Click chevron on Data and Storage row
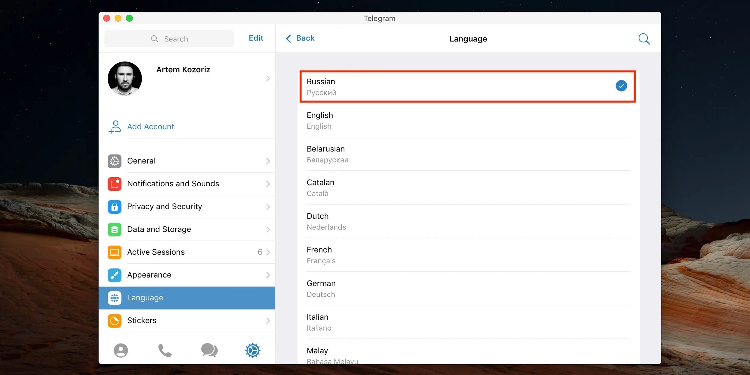Viewport: 750px width, 375px height. (x=268, y=229)
